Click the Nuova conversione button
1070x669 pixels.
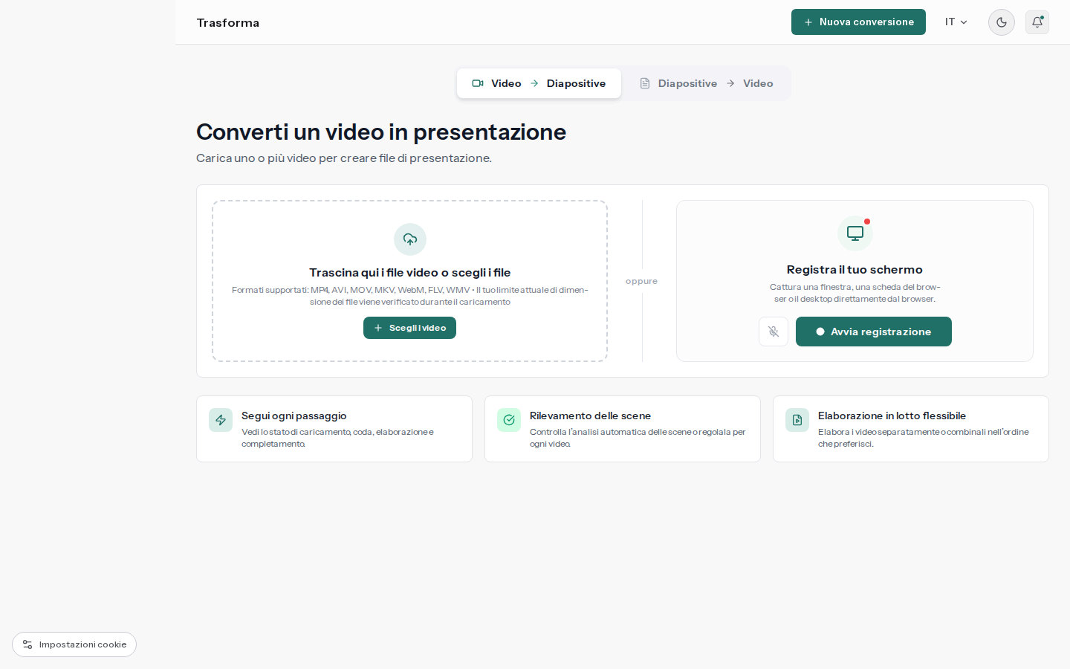point(858,22)
